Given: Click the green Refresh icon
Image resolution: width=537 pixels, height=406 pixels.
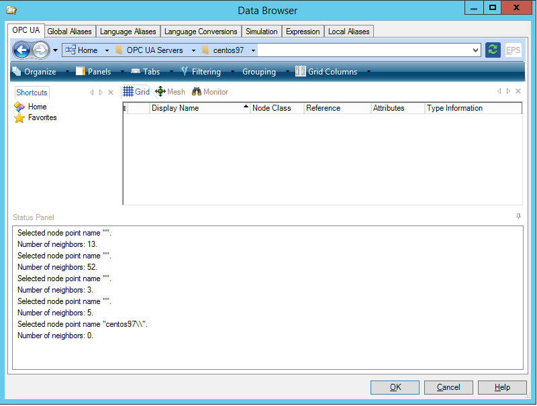Looking at the screenshot, I should click(x=493, y=50).
